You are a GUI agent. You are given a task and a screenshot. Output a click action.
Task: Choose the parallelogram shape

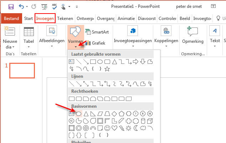[x=100, y=114]
